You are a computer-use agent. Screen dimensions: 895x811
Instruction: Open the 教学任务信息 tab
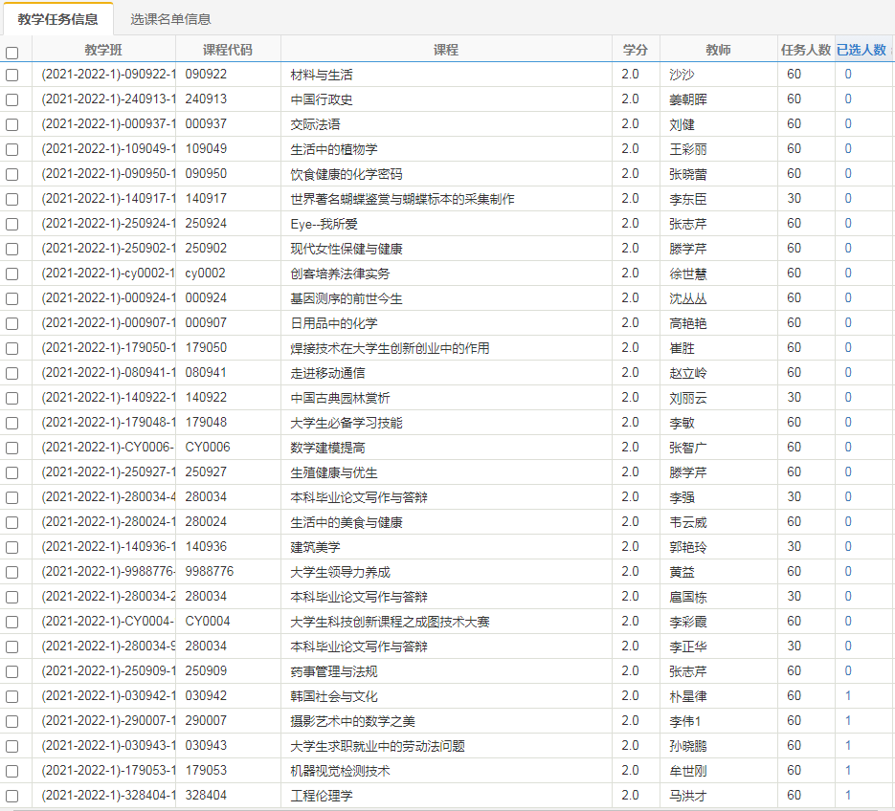tap(57, 19)
